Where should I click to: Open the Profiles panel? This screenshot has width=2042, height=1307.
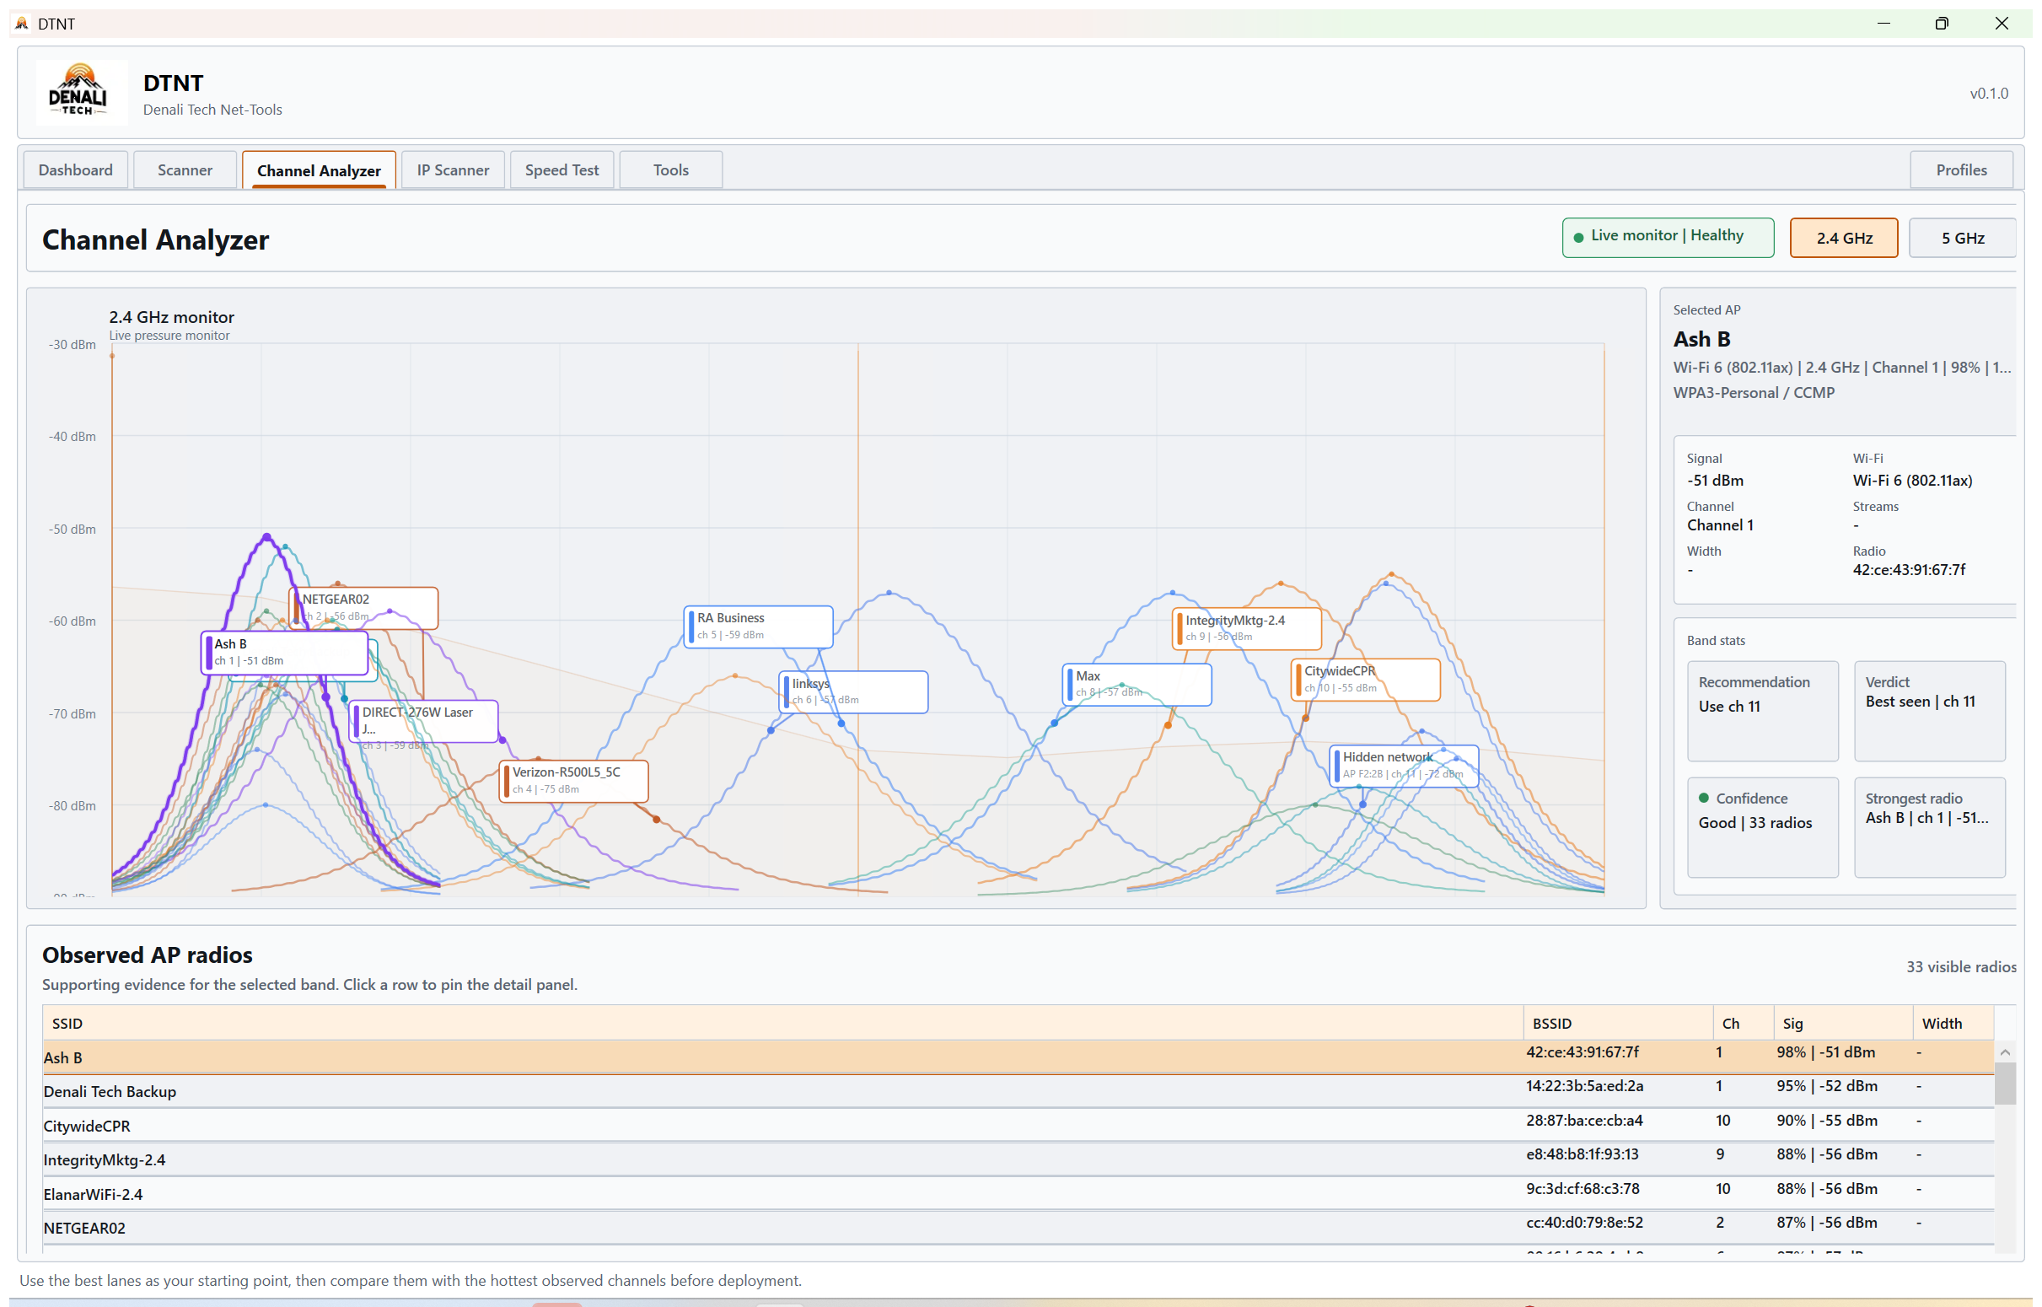1960,169
